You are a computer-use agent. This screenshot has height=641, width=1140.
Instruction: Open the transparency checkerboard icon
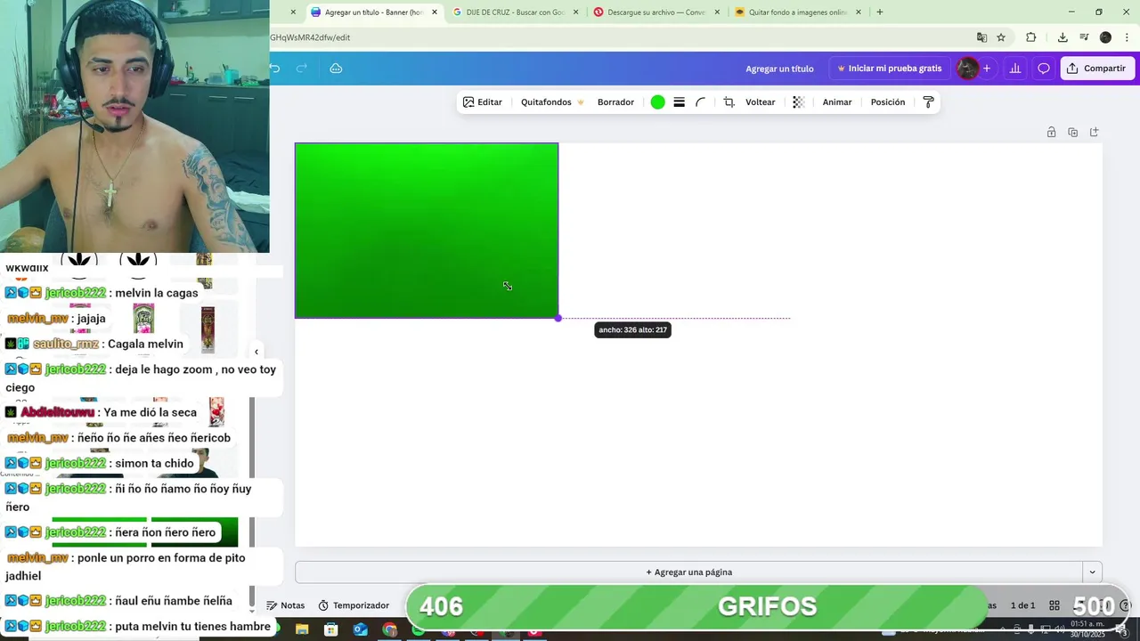798,102
